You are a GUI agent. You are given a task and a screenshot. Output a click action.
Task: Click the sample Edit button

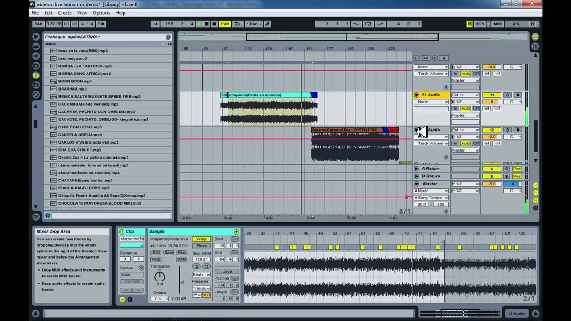156,252
